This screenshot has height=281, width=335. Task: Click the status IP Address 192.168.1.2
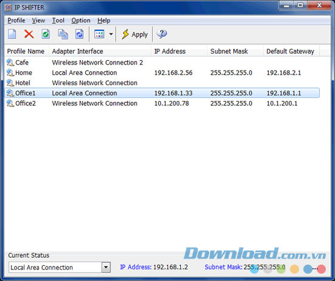pyautogui.click(x=171, y=267)
